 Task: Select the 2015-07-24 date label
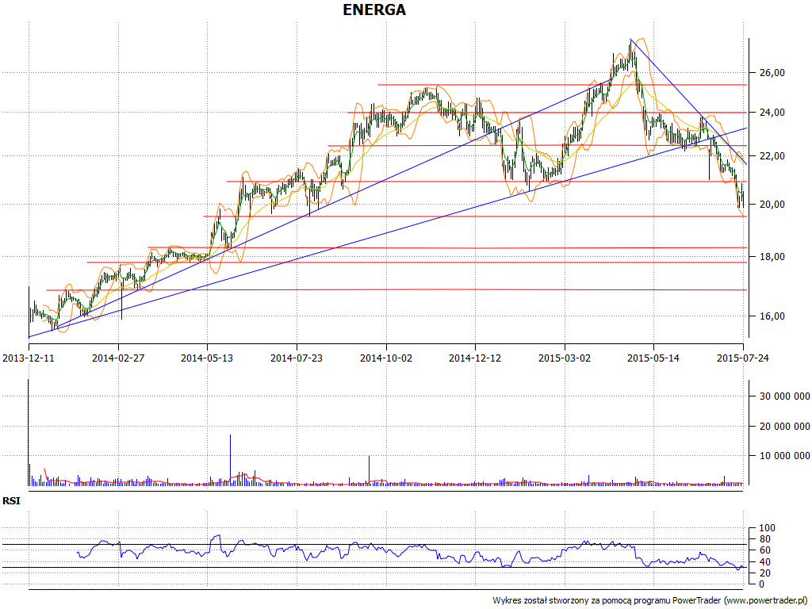pos(742,358)
